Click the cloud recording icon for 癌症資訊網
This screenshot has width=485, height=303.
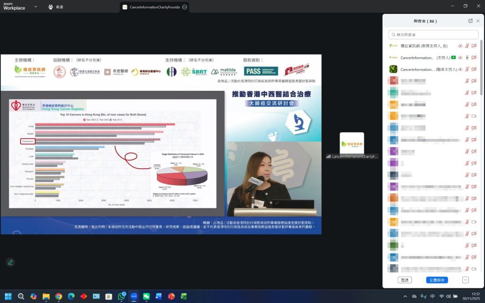[460, 46]
